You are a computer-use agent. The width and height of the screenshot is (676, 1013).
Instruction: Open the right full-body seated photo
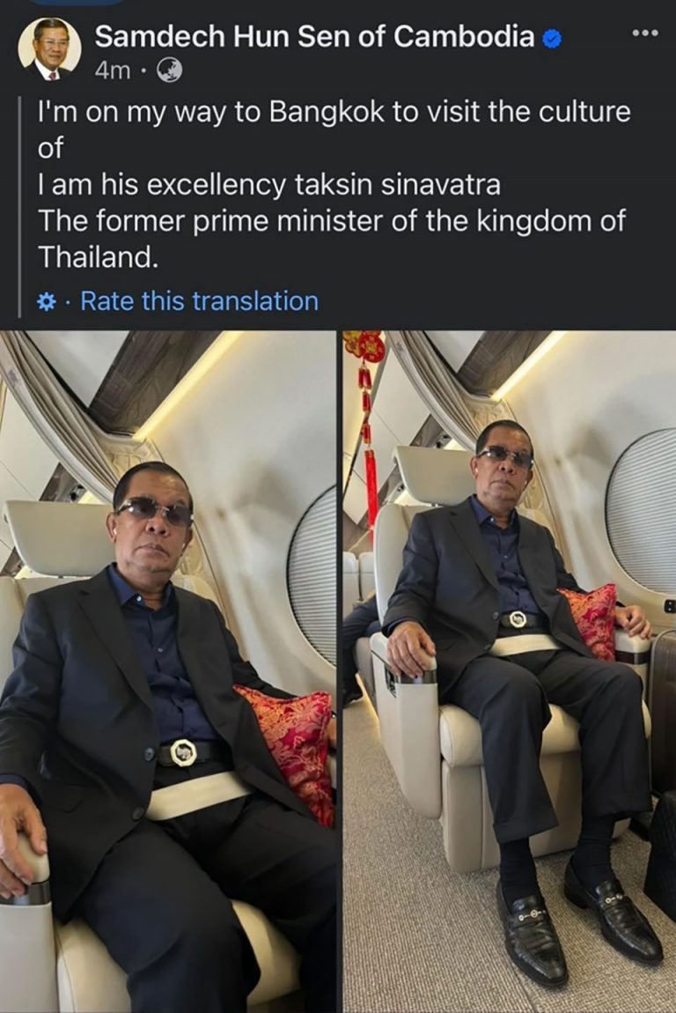coord(510,671)
